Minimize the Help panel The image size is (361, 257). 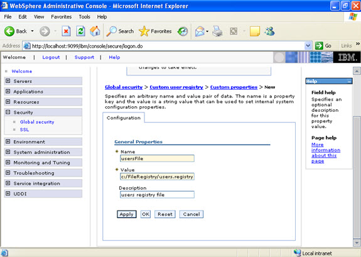[x=349, y=81]
